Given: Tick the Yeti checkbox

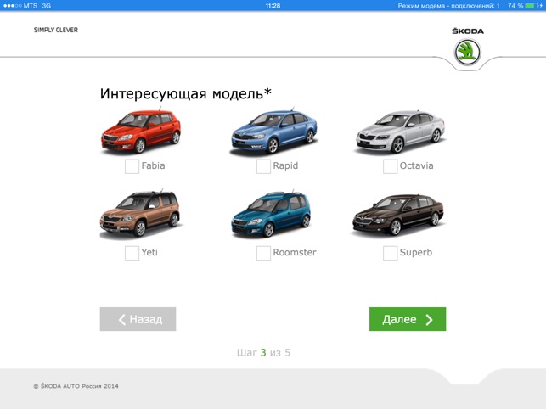Looking at the screenshot, I should (132, 253).
